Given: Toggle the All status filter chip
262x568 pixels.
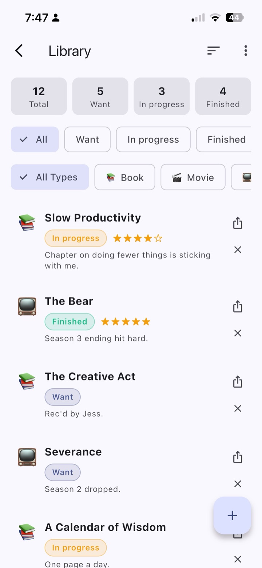Looking at the screenshot, I should tap(35, 139).
